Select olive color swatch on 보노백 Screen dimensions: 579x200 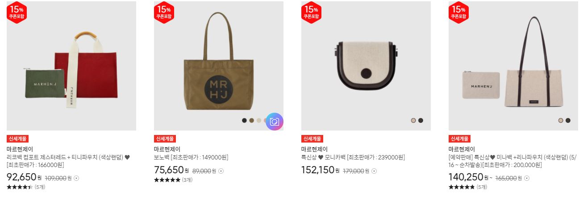click(251, 120)
